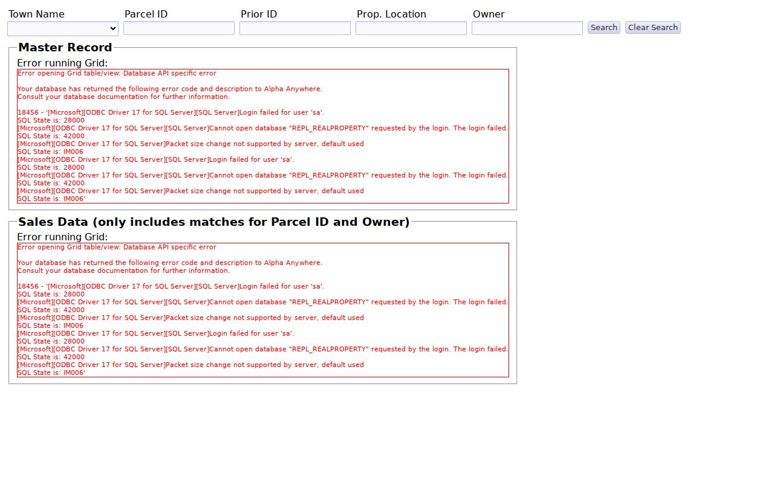Click the '18456' login failed line in Sales Data

tap(171, 286)
